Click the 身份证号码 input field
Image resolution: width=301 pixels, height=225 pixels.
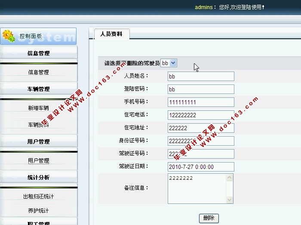201,141
